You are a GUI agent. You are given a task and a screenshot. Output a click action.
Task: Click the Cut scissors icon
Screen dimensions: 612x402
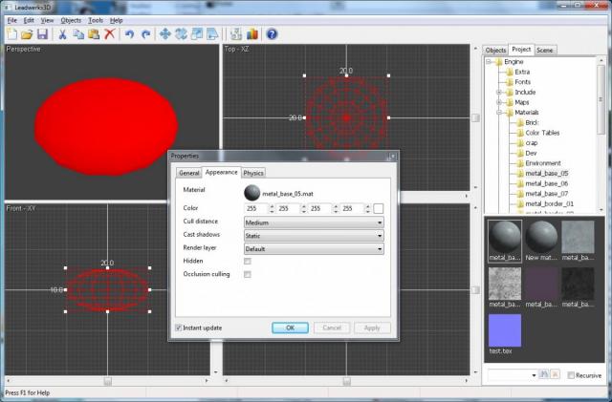click(62, 34)
